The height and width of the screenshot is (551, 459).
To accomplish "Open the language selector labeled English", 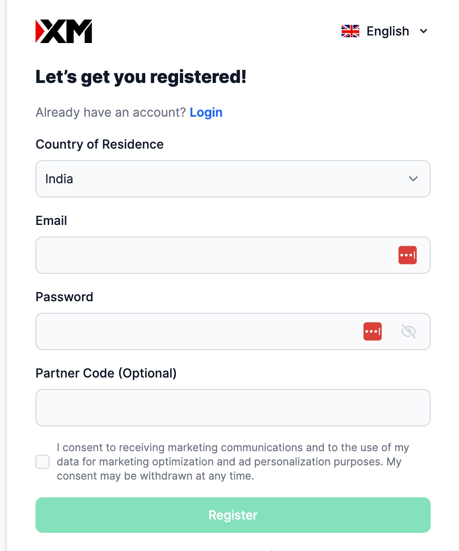I will 385,31.
